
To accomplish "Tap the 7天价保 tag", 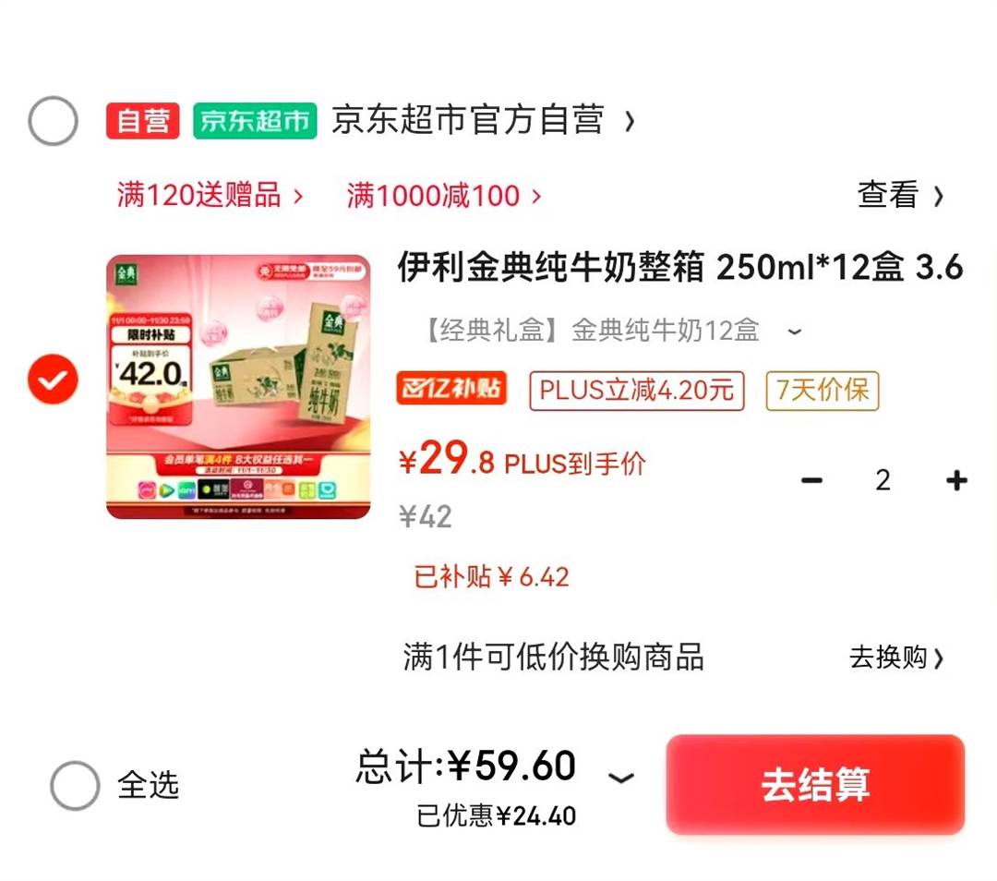I will (x=823, y=390).
